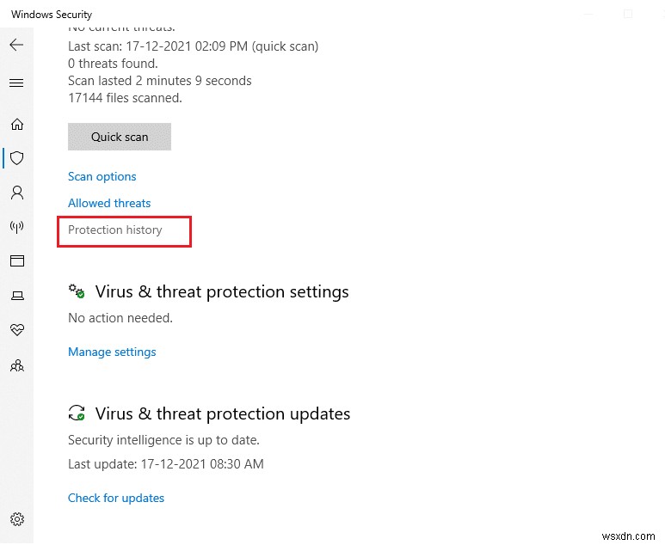Screen dimensions: 665x545
Task: Open Firewall & network protection icon
Action: [x=16, y=227]
